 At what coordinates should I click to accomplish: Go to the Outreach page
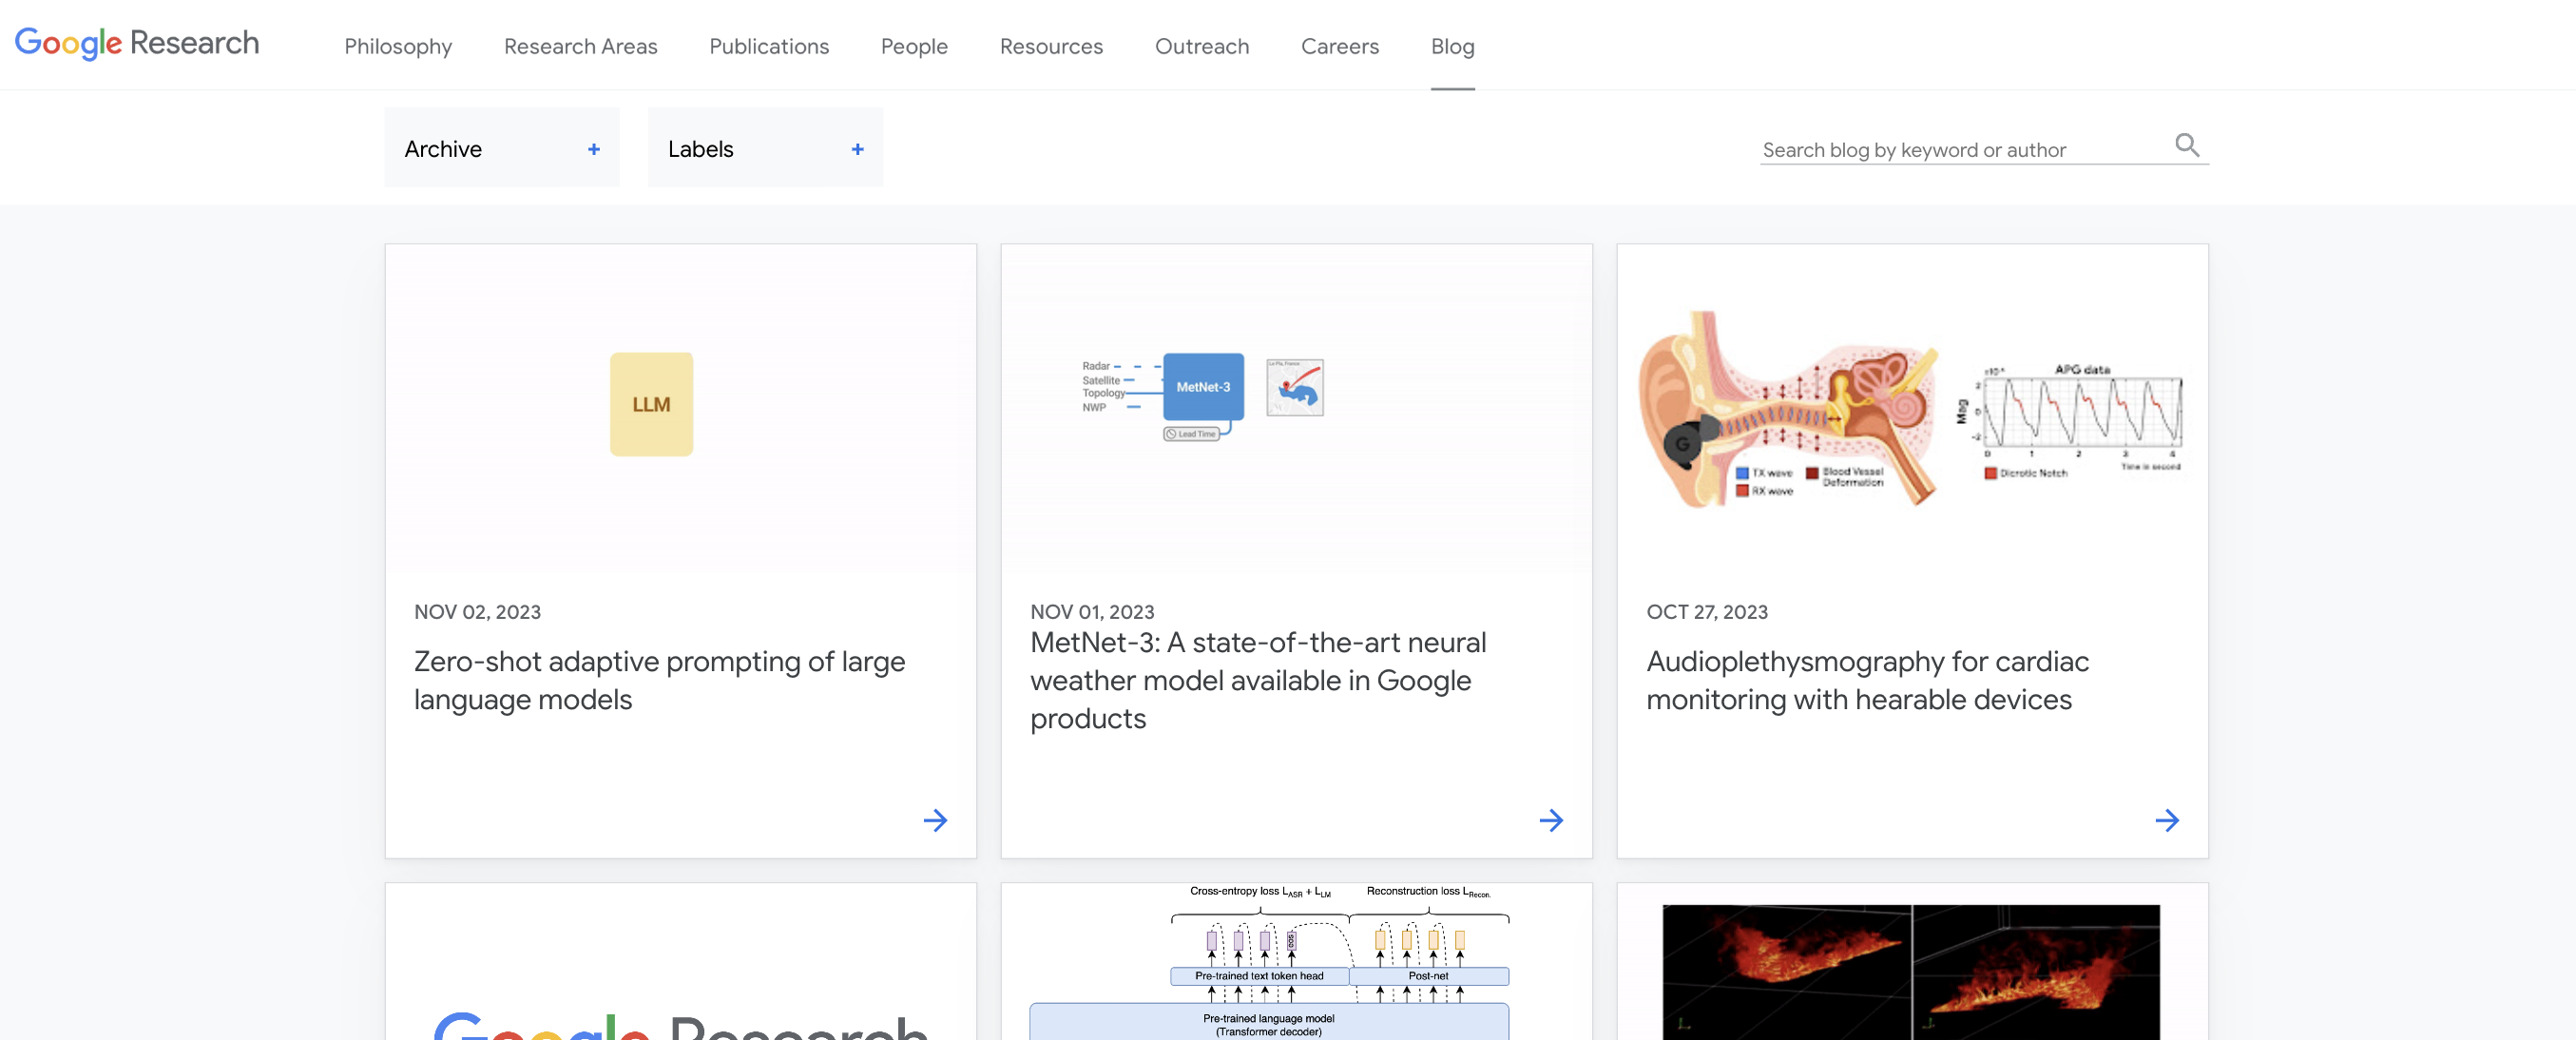[1202, 46]
